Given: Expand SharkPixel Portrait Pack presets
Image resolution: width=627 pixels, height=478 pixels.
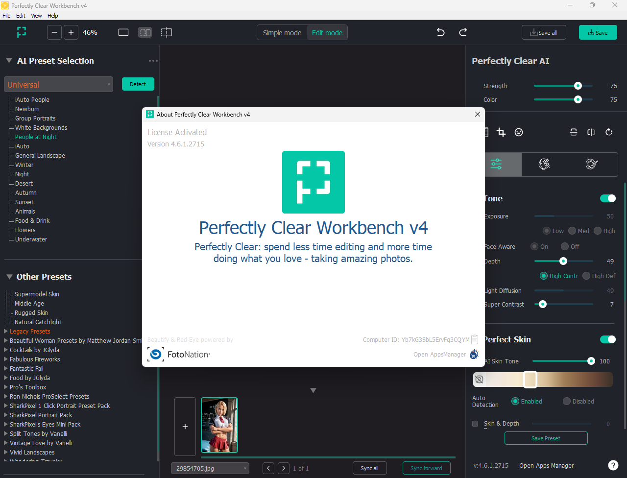Looking at the screenshot, I should click(6, 415).
